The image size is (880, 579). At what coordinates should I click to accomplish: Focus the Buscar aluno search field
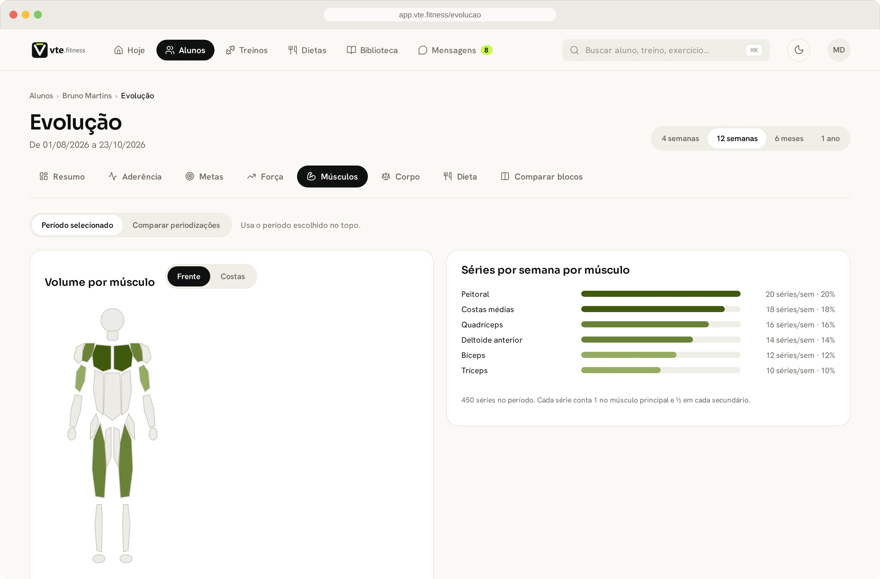pyautogui.click(x=665, y=50)
